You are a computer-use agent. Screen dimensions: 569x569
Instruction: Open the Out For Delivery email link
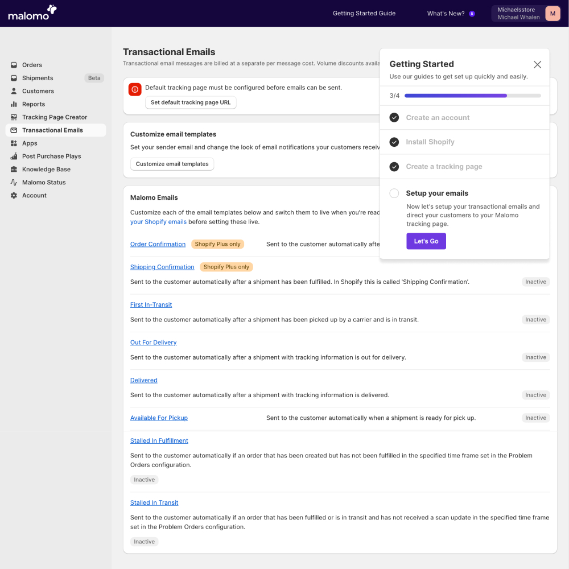coord(154,343)
